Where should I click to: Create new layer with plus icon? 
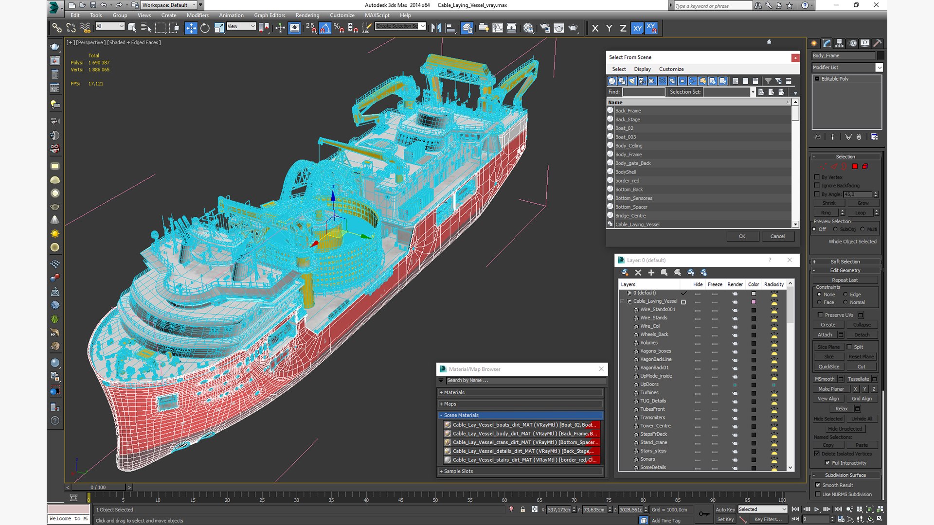click(651, 273)
